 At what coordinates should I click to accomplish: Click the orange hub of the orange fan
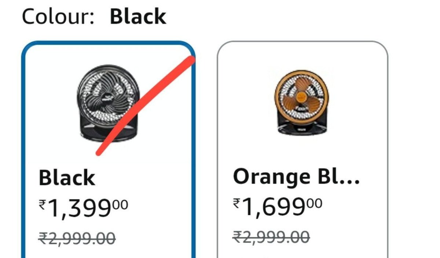[x=301, y=97]
